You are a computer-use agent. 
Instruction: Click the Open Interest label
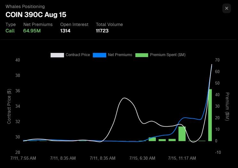[x=74, y=24]
